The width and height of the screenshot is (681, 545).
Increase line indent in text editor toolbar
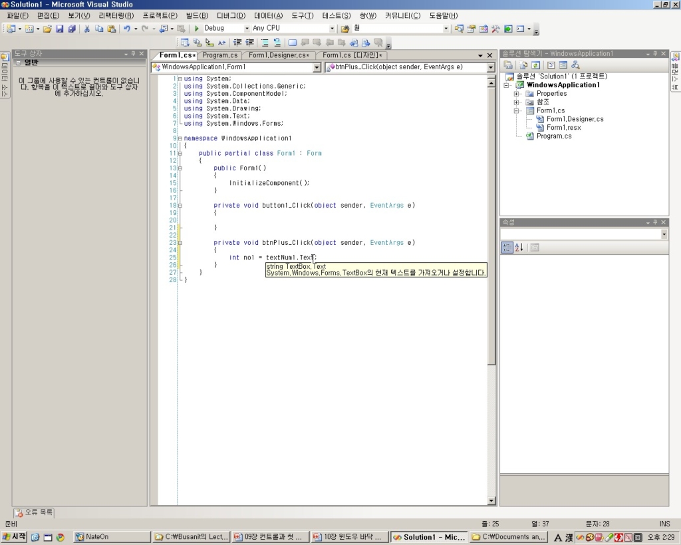[x=249, y=42]
